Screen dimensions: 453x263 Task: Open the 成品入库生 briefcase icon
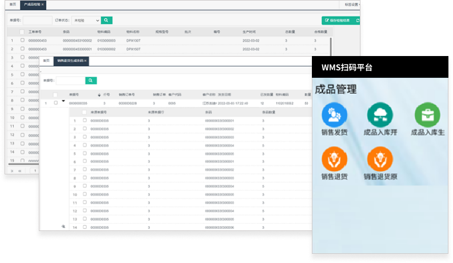point(427,115)
